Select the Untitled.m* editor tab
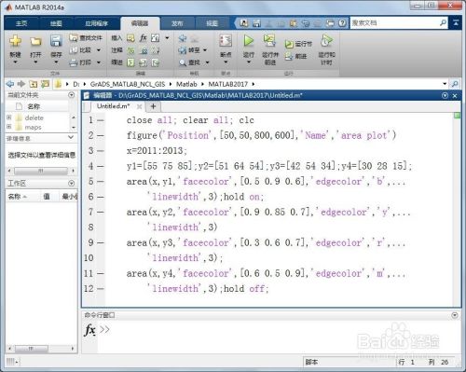 point(113,106)
